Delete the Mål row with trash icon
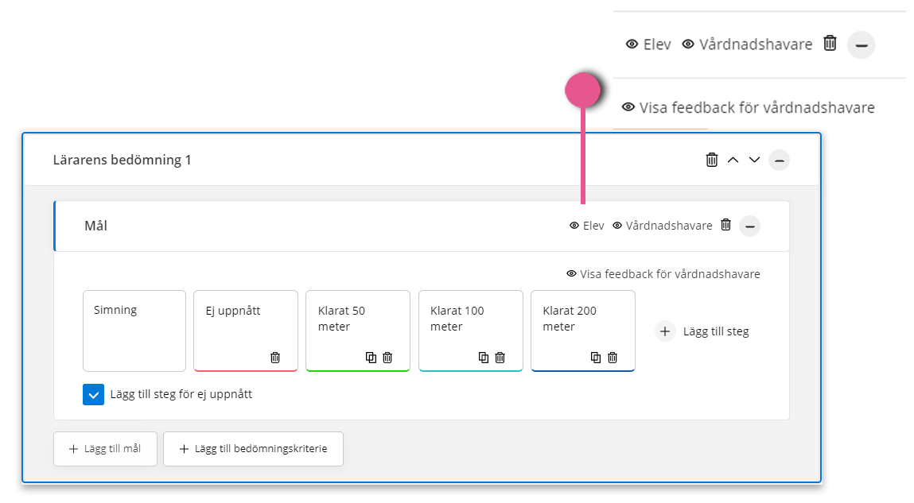Image resolution: width=914 pixels, height=503 pixels. 725,225
